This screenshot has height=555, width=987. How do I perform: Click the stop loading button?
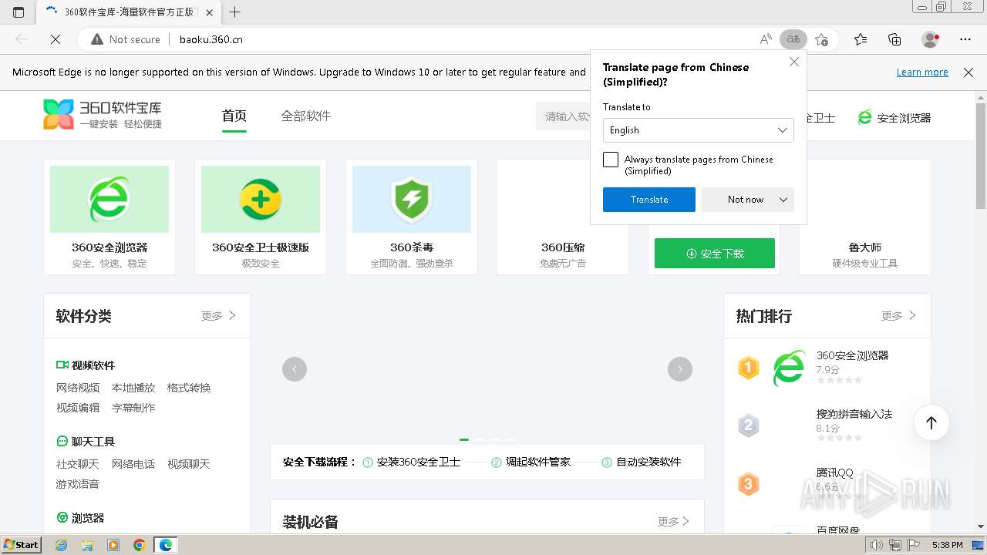point(56,39)
